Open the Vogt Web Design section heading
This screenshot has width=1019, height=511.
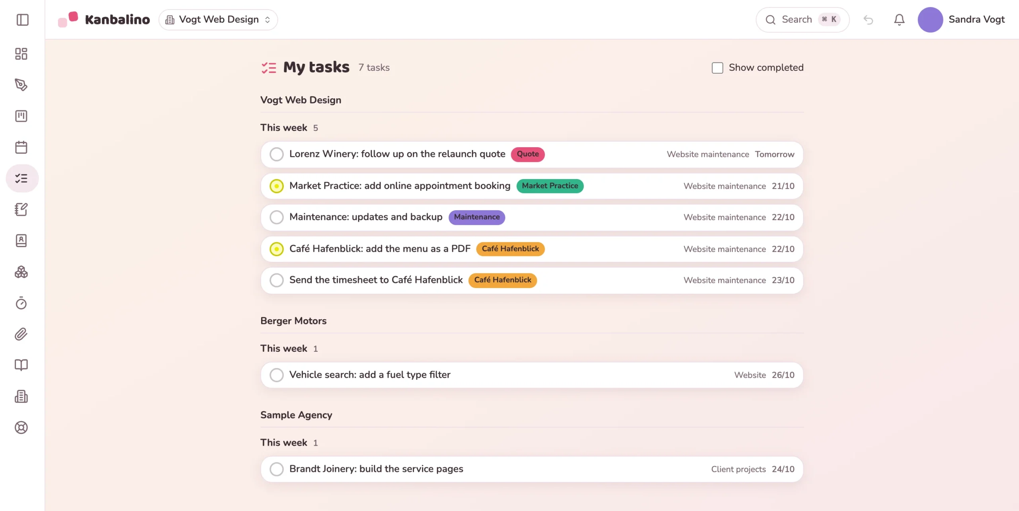pos(301,100)
